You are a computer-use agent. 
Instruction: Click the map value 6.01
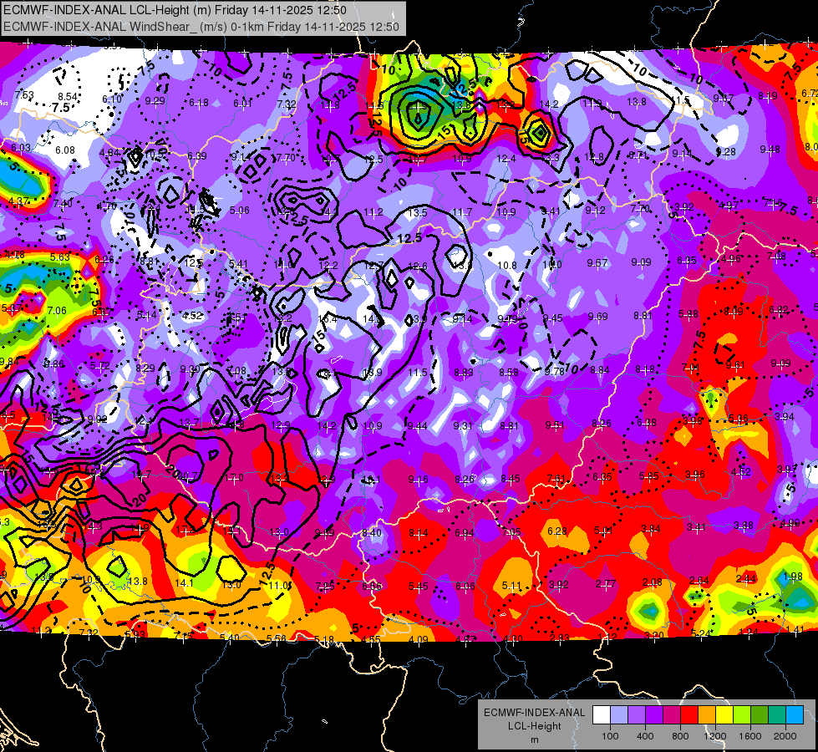[x=242, y=104]
